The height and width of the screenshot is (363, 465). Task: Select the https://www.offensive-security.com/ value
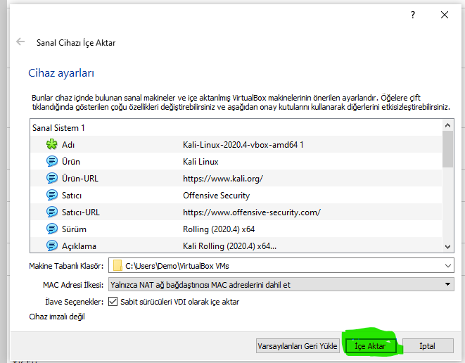[x=252, y=212]
